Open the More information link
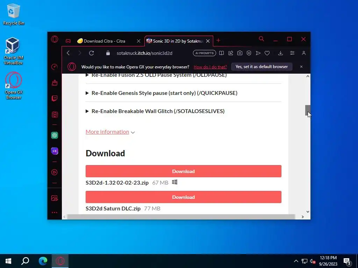Screen dimensions: 358x268 [107, 132]
